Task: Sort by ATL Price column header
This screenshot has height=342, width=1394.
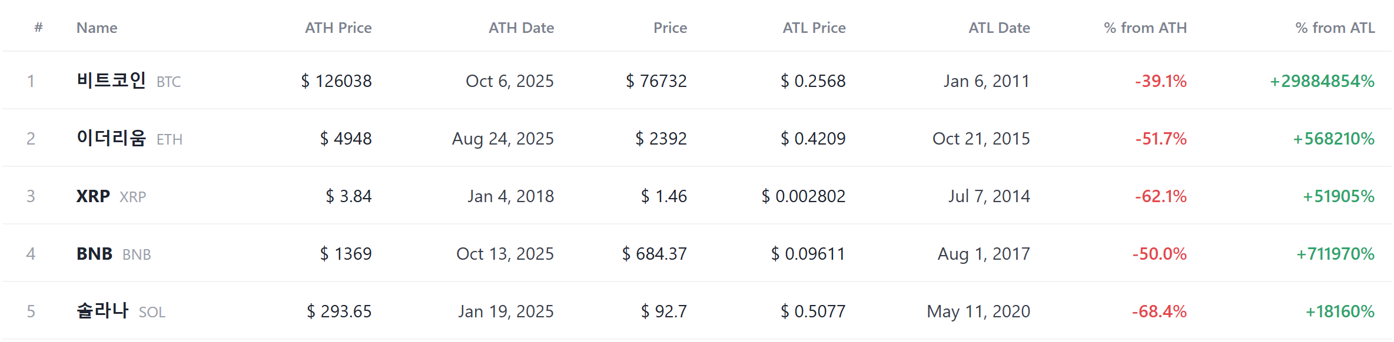Action: 814,28
